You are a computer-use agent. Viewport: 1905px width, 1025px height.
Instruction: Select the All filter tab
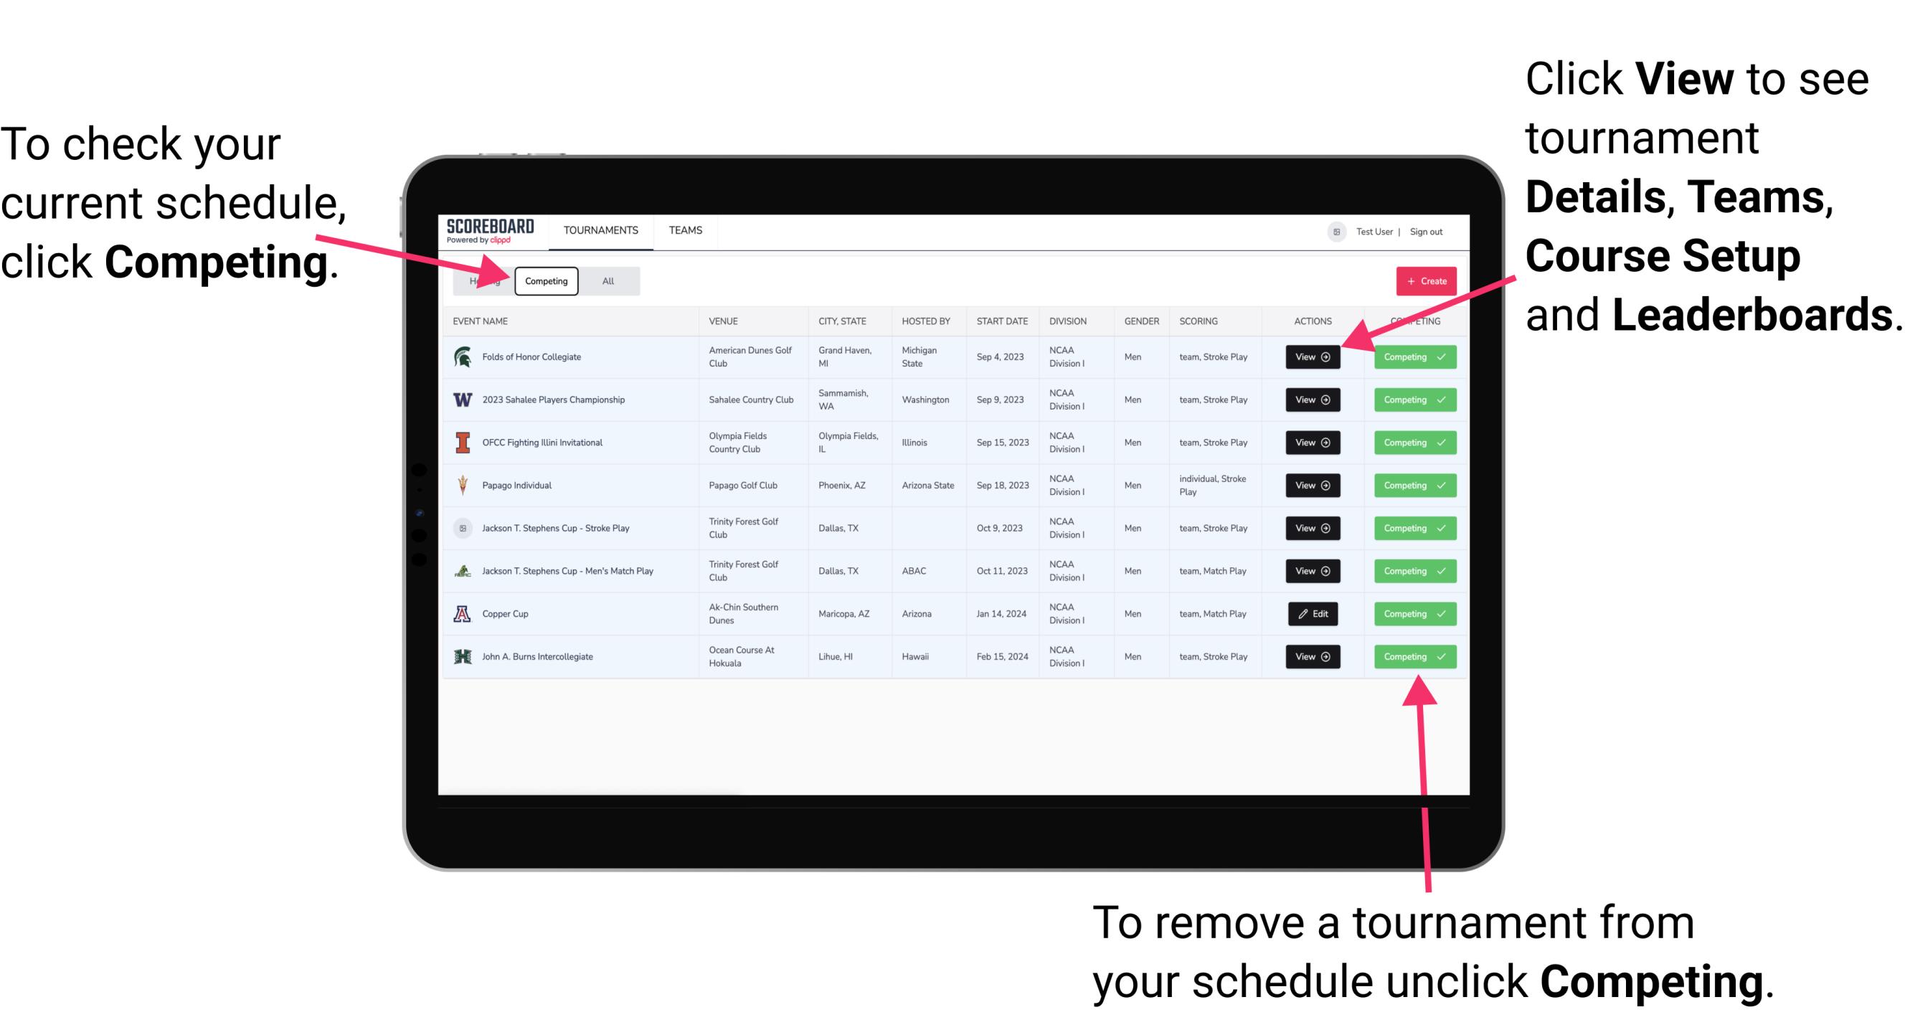(x=607, y=280)
